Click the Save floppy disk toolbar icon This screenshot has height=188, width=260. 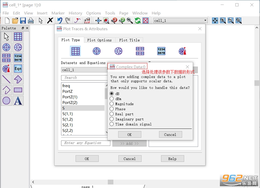23,21
